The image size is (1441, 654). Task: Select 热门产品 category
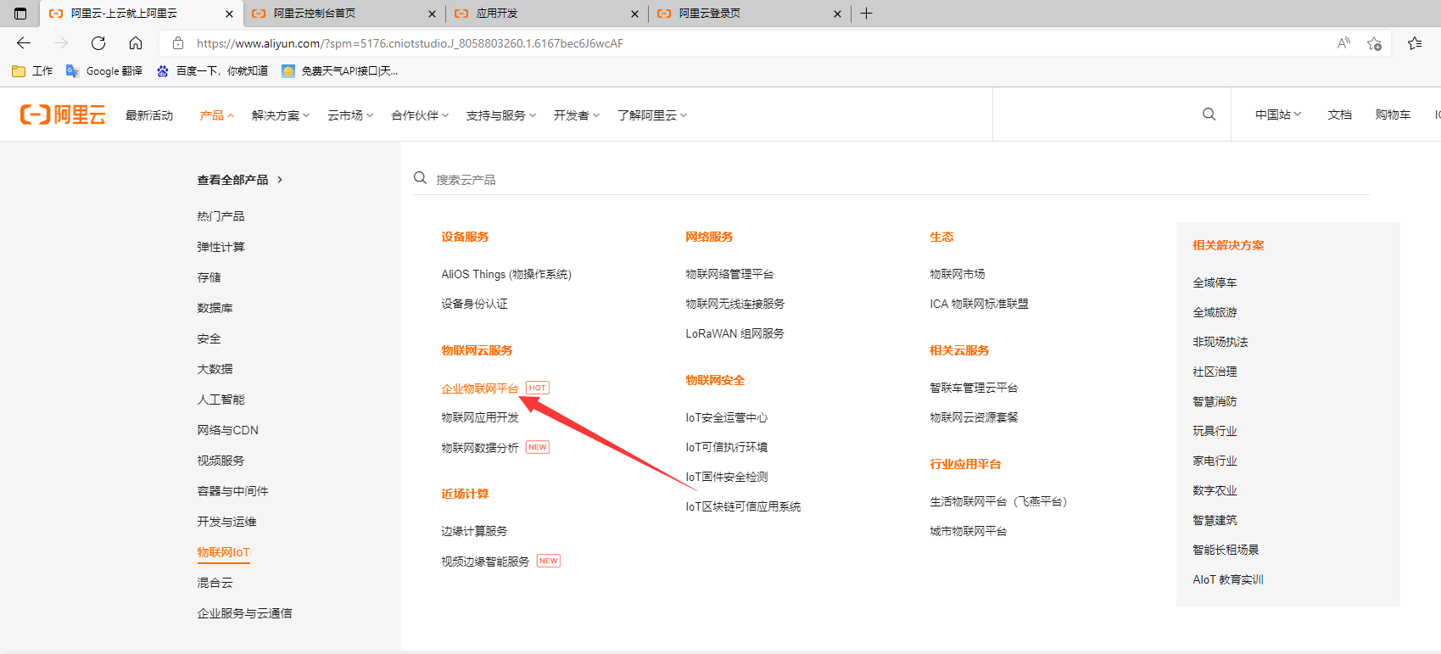(x=221, y=216)
